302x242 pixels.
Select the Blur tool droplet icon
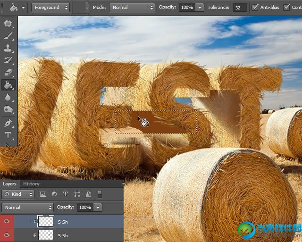coord(8,97)
